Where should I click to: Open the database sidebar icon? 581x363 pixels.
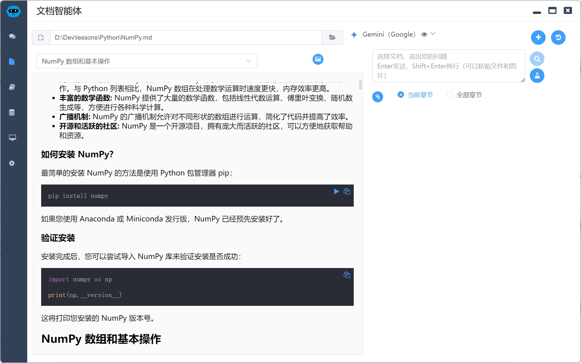click(x=12, y=113)
